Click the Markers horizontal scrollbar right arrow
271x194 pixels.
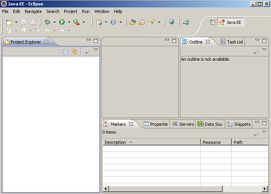pos(265,189)
